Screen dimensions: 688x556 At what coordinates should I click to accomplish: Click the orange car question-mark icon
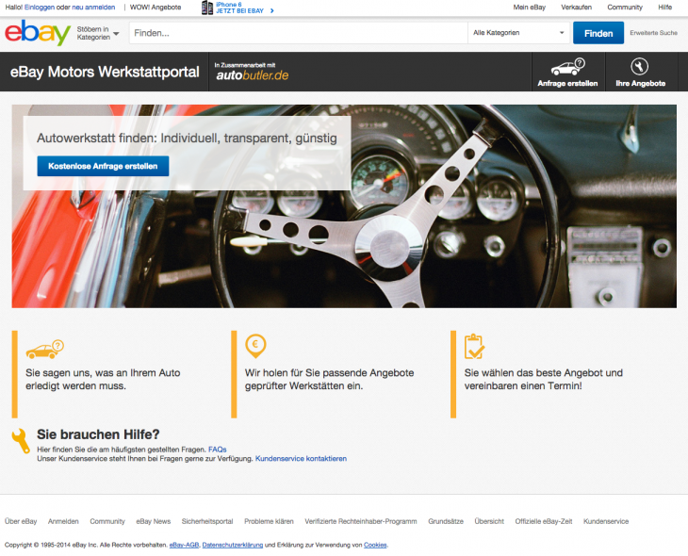[x=44, y=348]
